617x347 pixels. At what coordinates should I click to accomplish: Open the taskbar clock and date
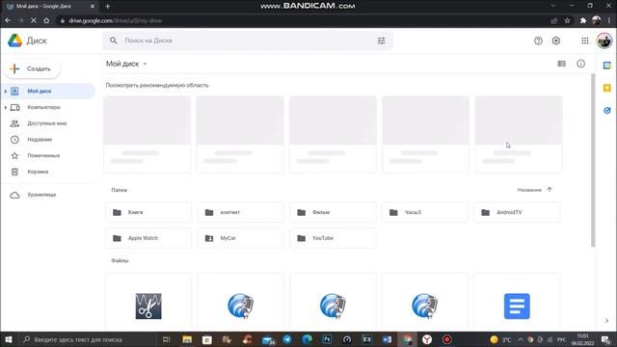click(582, 339)
